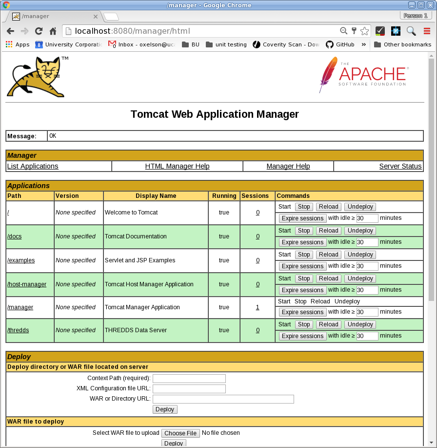Undeploy the /thredds application
Screen dimensions: 437x448
pos(360,324)
